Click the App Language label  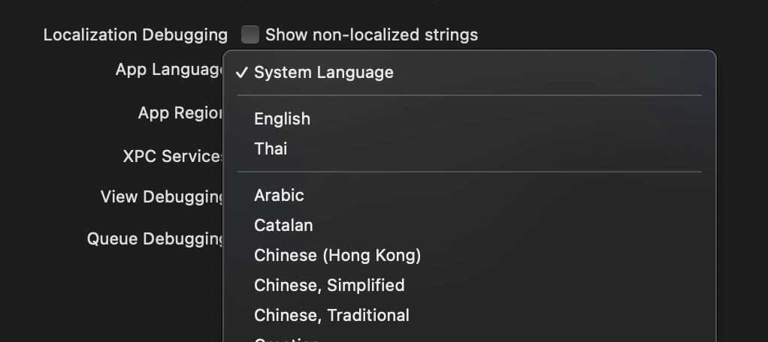[x=170, y=70]
